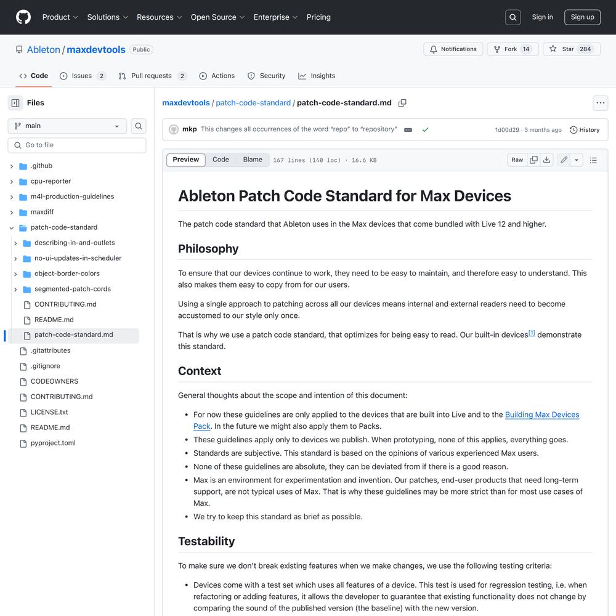The width and height of the screenshot is (616, 616).
Task: Show the Preview view of file
Action: click(x=186, y=160)
